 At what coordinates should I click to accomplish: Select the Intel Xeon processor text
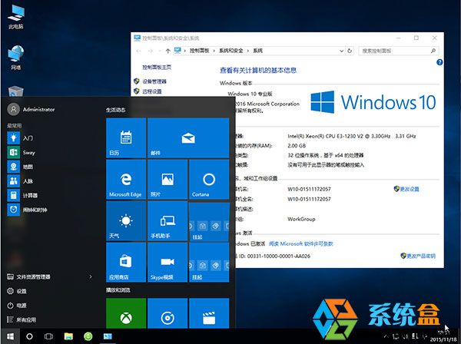[x=352, y=136]
